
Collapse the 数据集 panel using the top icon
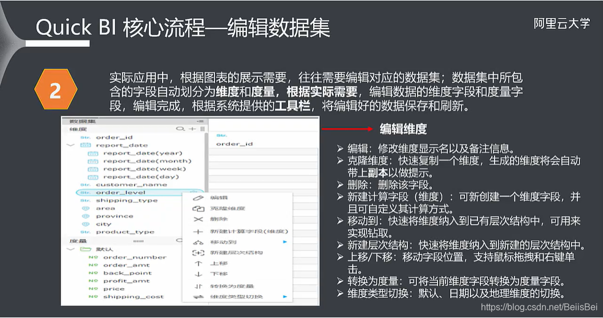click(200, 121)
